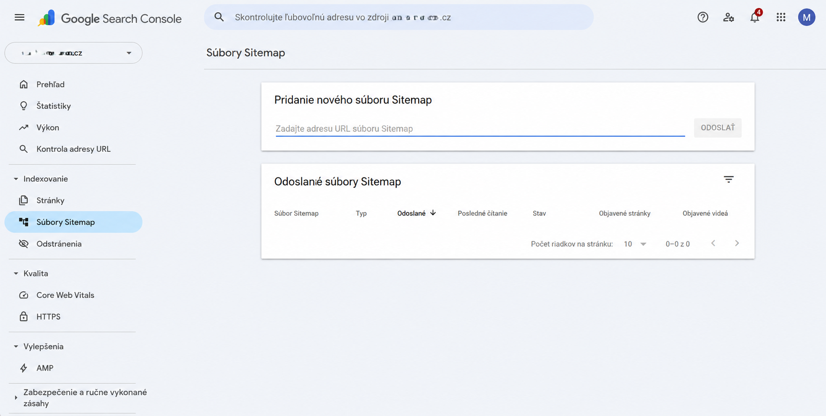Click the ODOSLAŤ submit button
This screenshot has height=416, width=826.
(717, 127)
